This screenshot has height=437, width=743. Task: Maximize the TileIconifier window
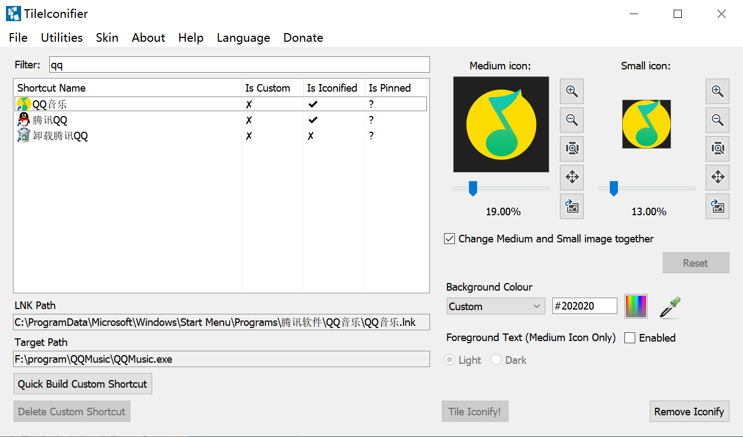(677, 14)
